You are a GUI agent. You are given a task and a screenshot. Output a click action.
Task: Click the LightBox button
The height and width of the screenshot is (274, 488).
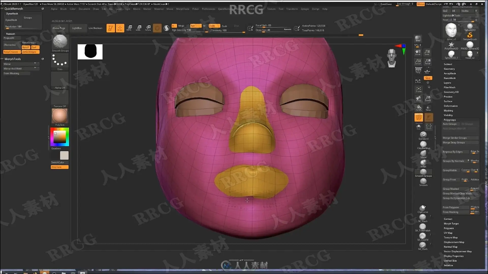(77, 28)
